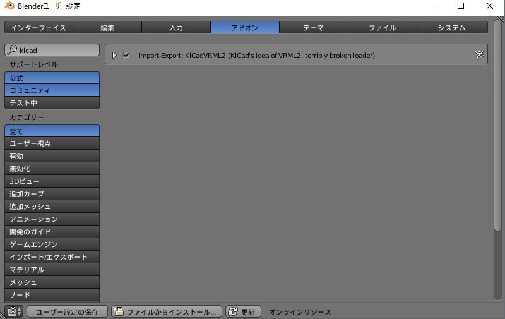Switch to the インターフェイス tab
This screenshot has height=319, width=505.
(x=39, y=27)
